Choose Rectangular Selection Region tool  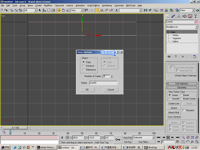(49, 10)
